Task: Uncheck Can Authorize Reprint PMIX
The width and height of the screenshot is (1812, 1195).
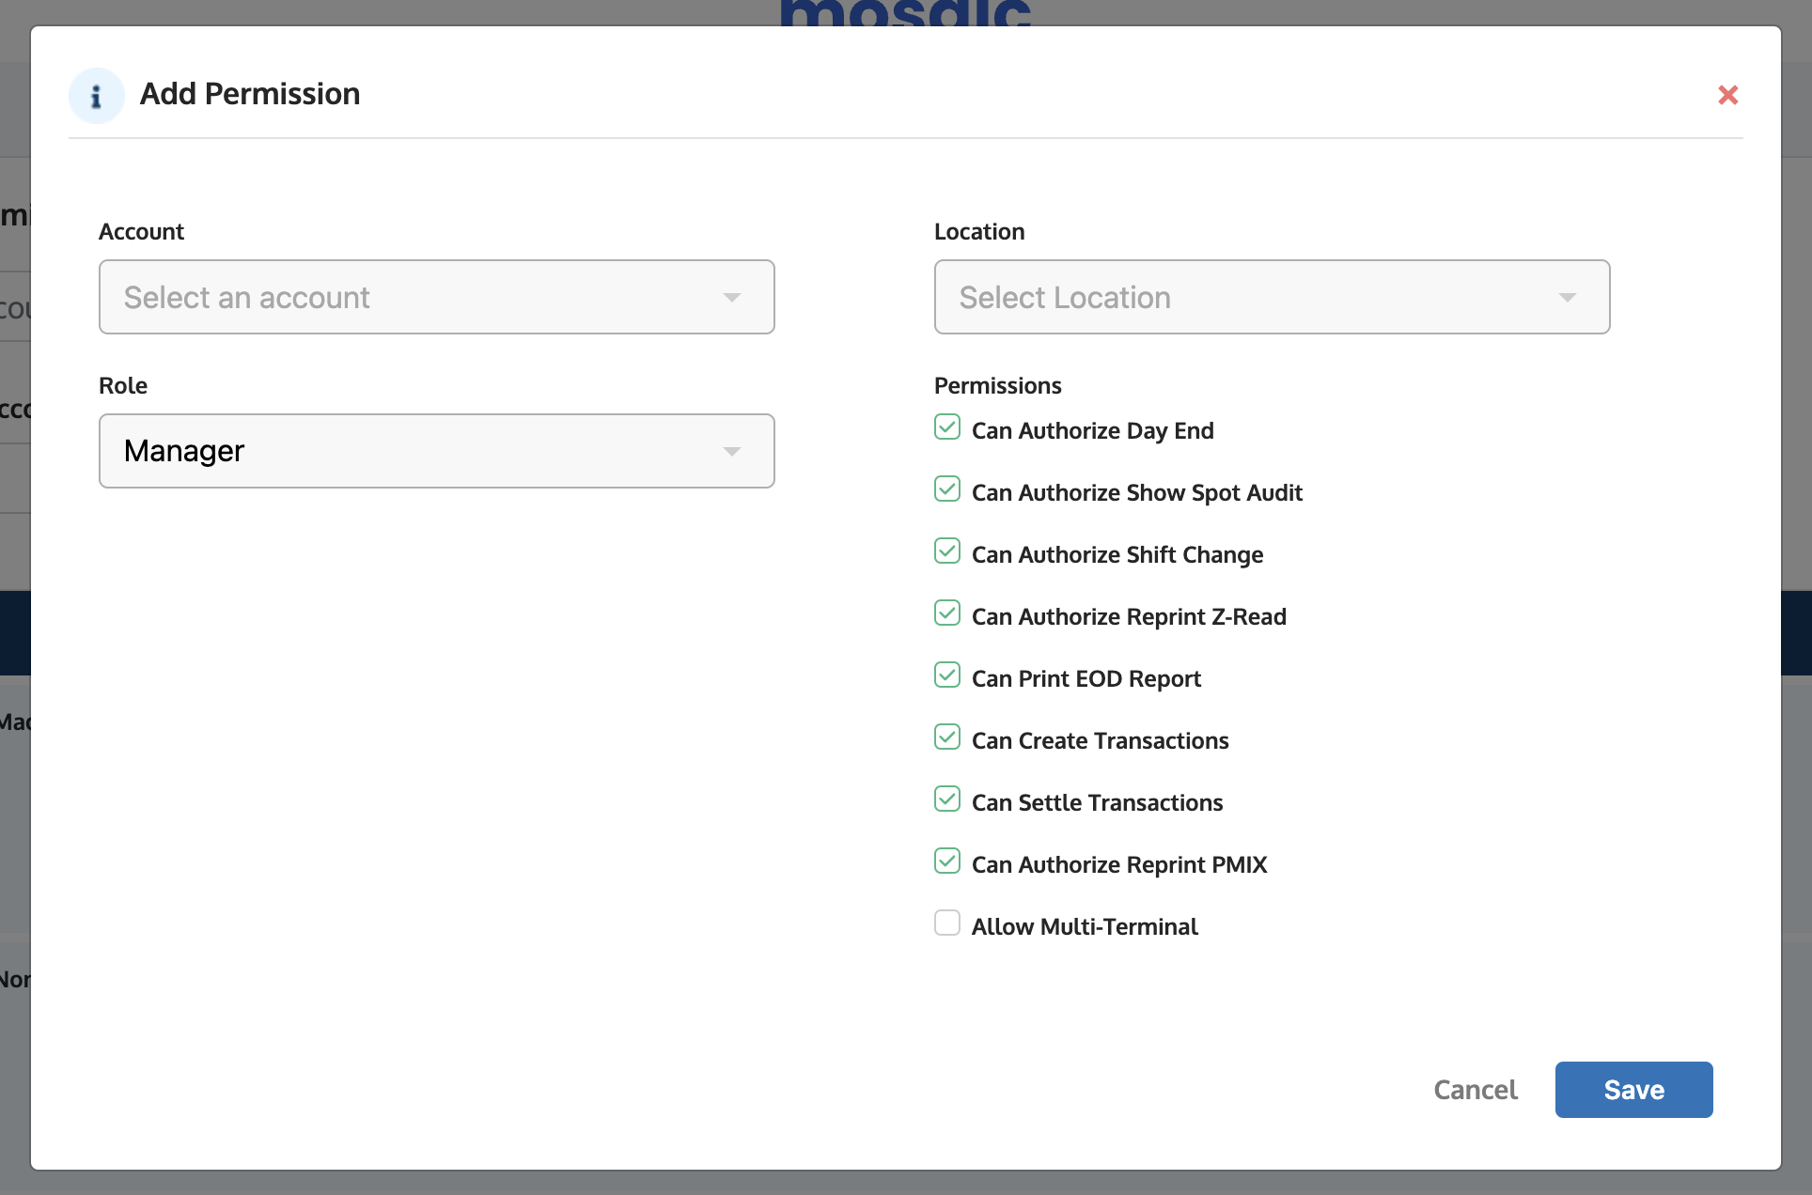Action: [946, 861]
